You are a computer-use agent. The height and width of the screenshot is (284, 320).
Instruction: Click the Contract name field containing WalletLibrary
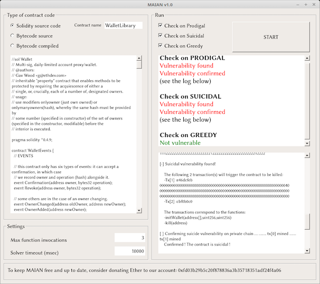[x=123, y=25]
